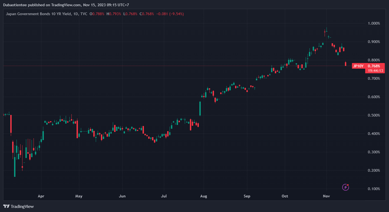
Task: Click the Nov label on time axis
Action: (x=327, y=196)
